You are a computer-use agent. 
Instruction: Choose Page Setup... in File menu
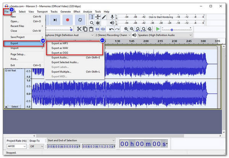click(x=24, y=54)
